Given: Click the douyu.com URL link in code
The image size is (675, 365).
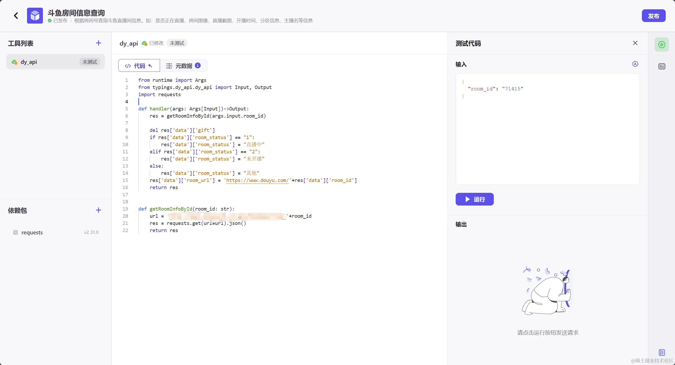Looking at the screenshot, I should point(257,180).
